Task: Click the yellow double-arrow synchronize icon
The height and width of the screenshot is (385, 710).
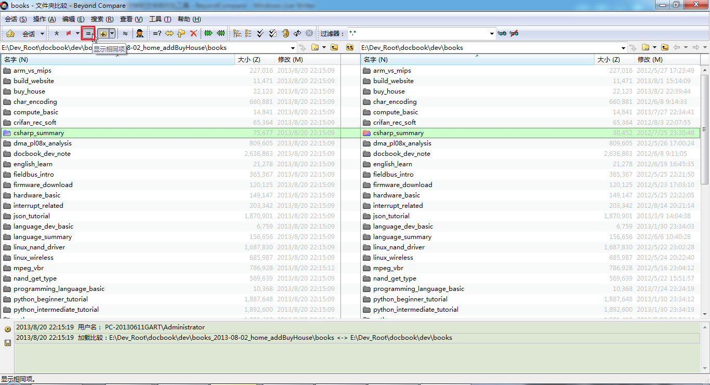Action: (x=169, y=34)
